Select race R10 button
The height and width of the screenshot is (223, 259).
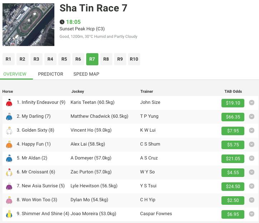tap(134, 59)
